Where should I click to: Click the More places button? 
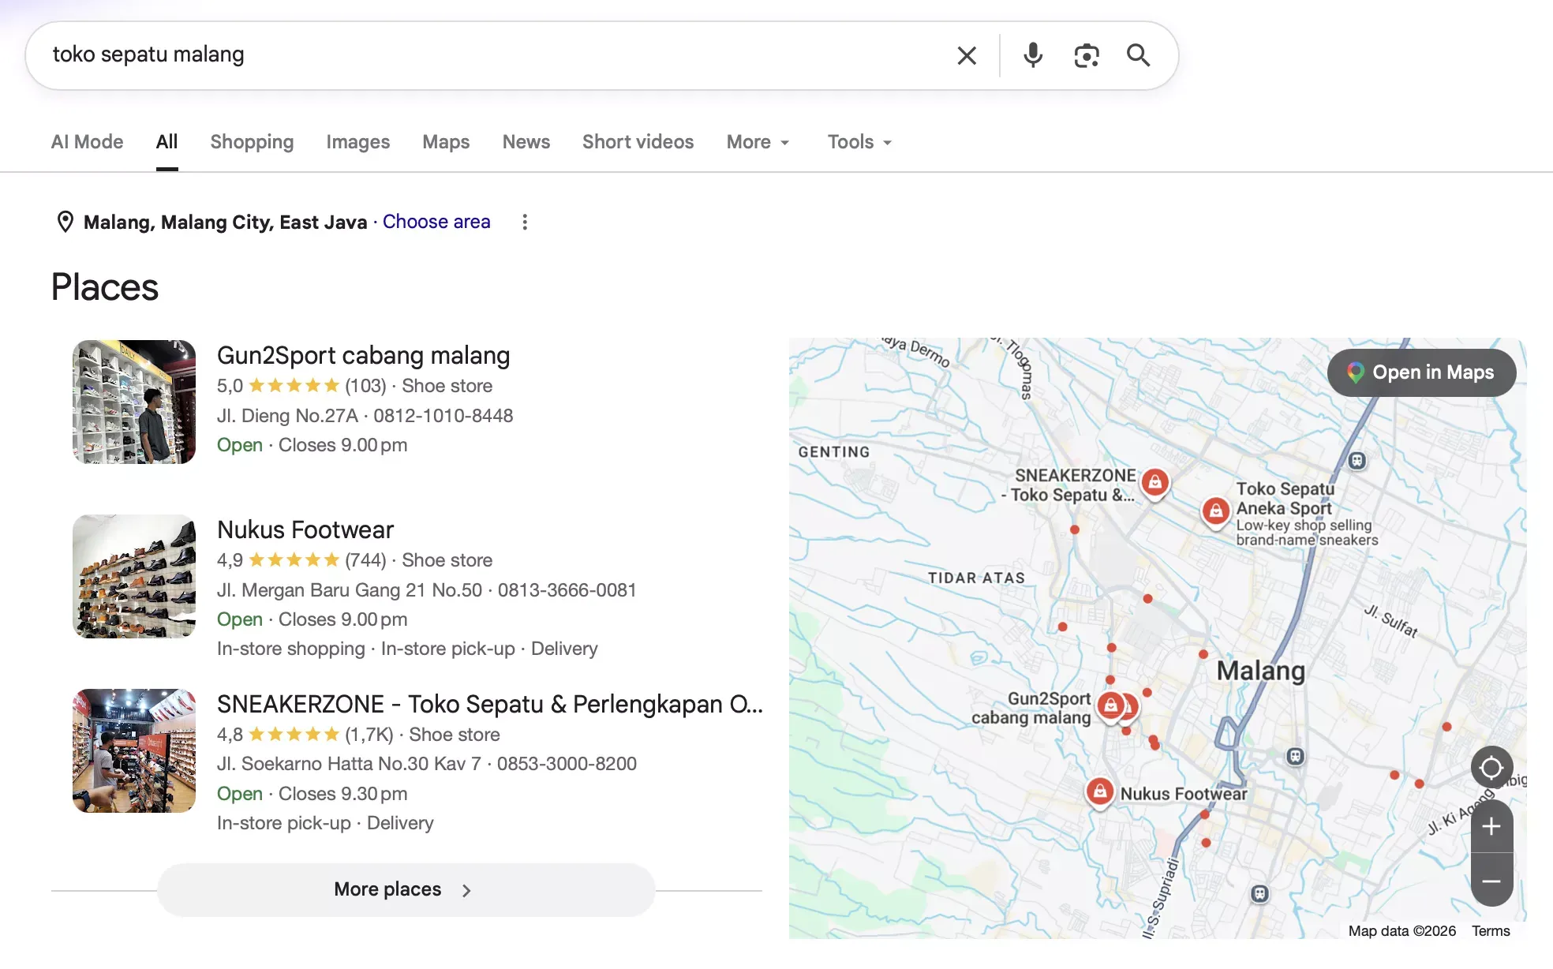click(406, 889)
